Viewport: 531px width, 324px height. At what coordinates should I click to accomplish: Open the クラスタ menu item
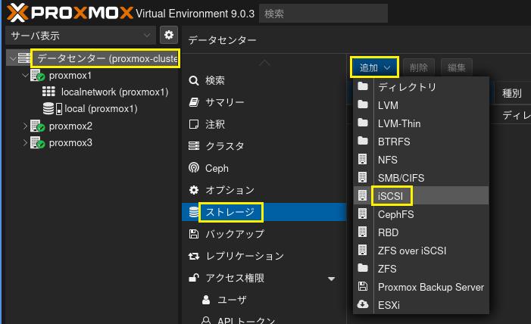tap(264, 146)
